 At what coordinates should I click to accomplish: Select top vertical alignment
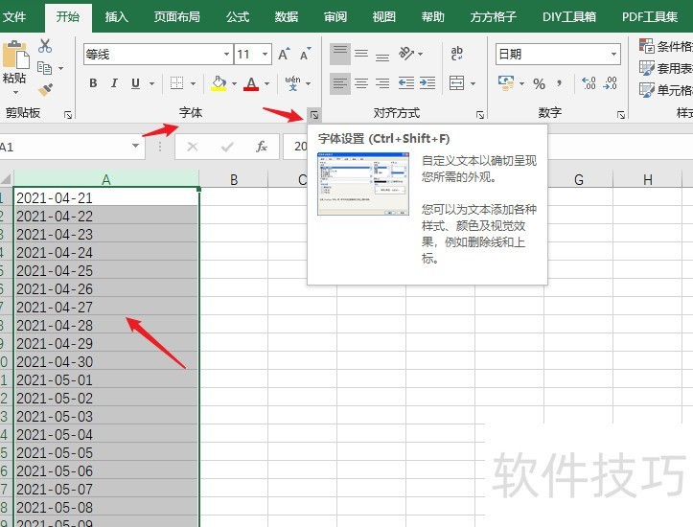click(340, 54)
